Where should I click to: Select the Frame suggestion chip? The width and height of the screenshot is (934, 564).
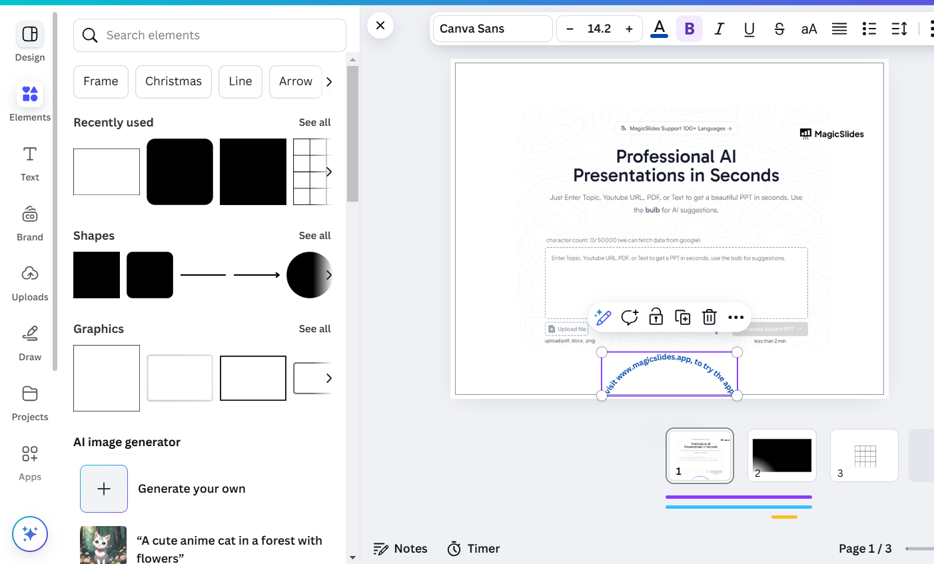pyautogui.click(x=101, y=81)
